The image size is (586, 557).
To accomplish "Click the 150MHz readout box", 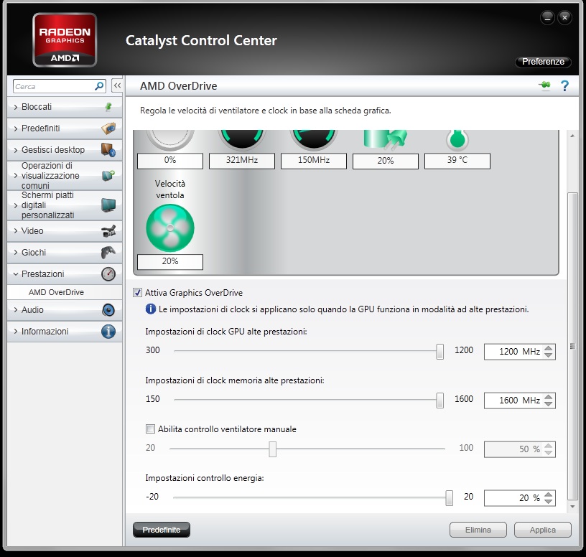I will click(314, 161).
